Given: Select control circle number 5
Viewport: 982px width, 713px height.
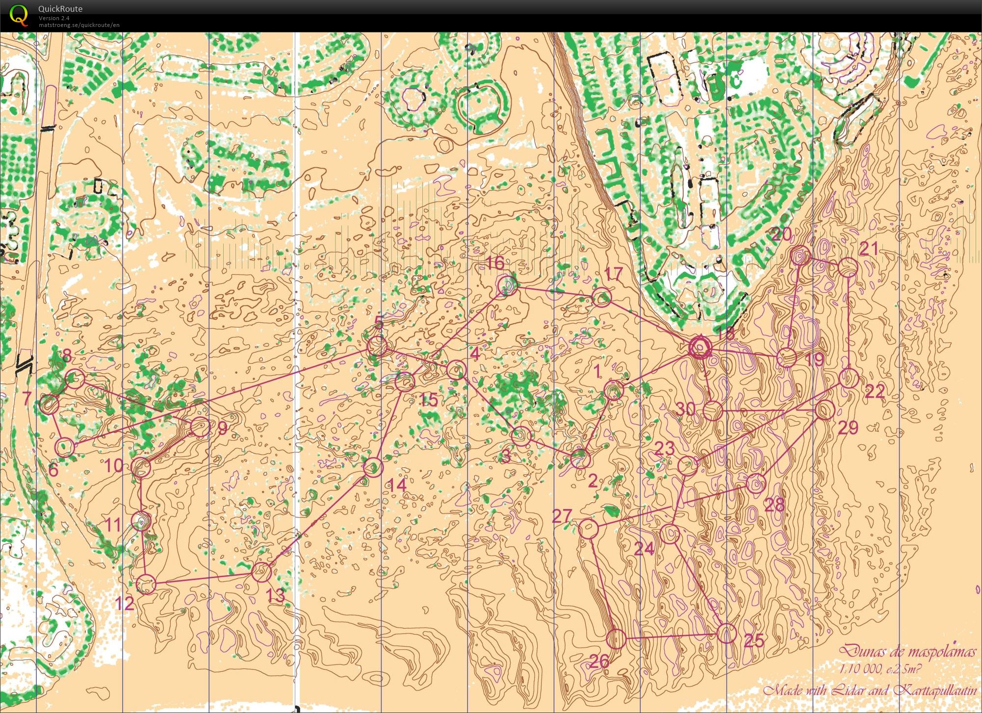Looking at the screenshot, I should [x=377, y=346].
